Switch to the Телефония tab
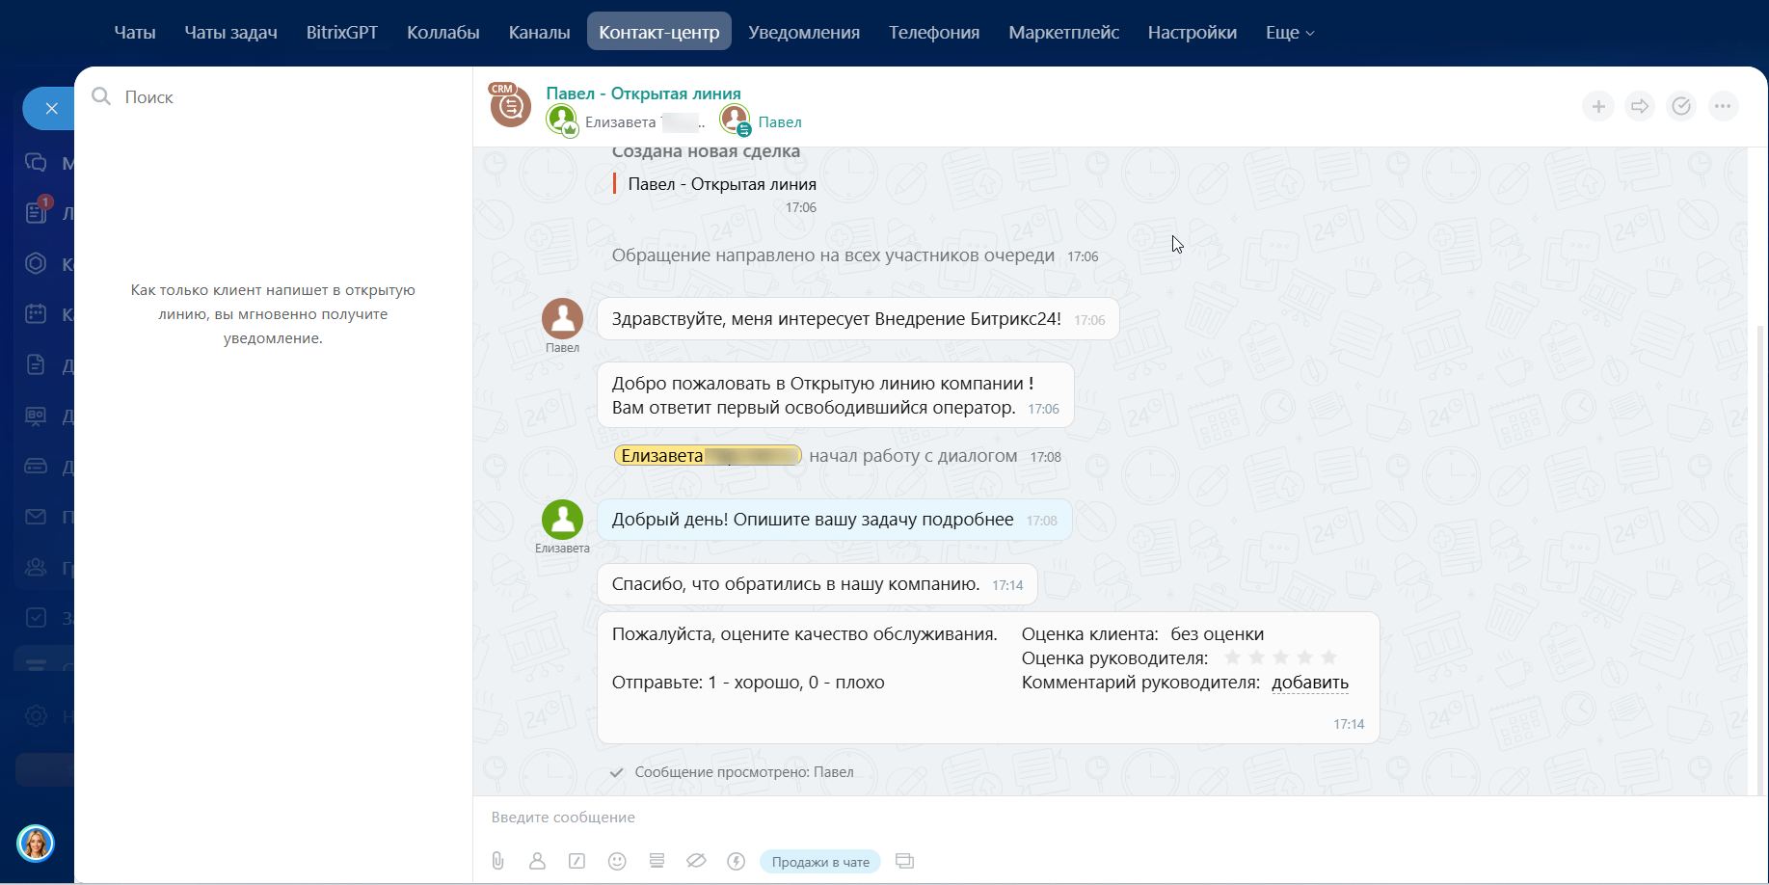Screen dimensions: 1769x885 point(933,33)
